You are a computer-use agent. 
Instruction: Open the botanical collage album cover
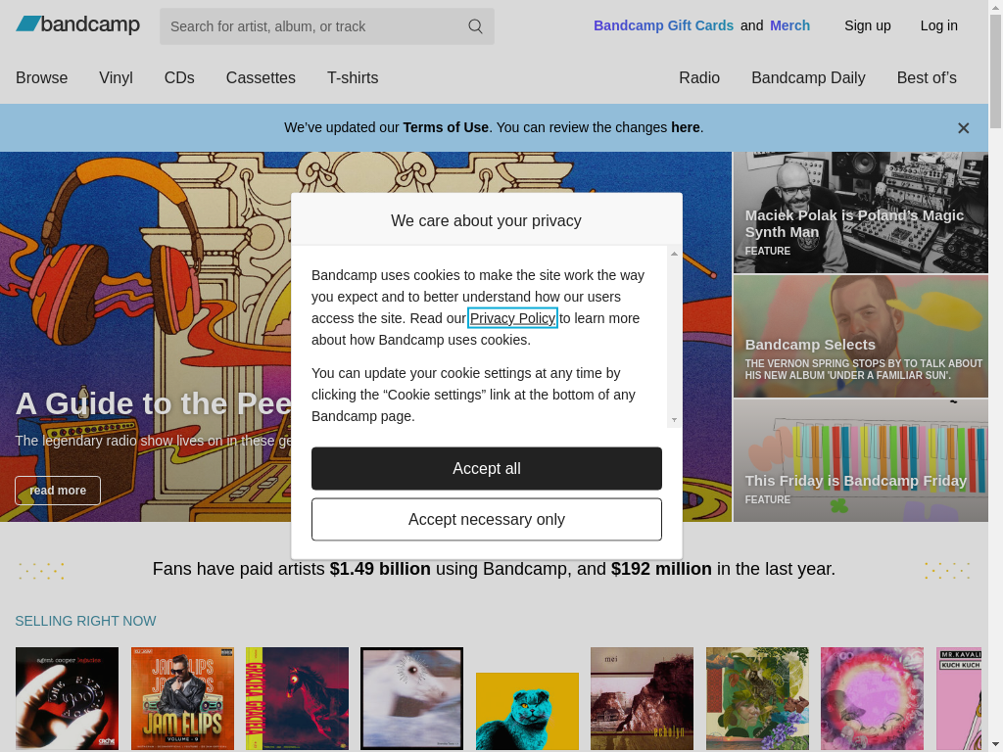tap(757, 698)
